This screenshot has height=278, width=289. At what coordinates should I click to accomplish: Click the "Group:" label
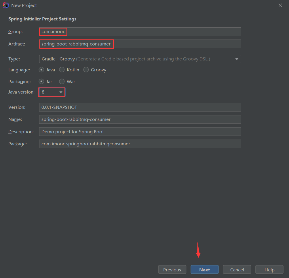[x=16, y=32]
